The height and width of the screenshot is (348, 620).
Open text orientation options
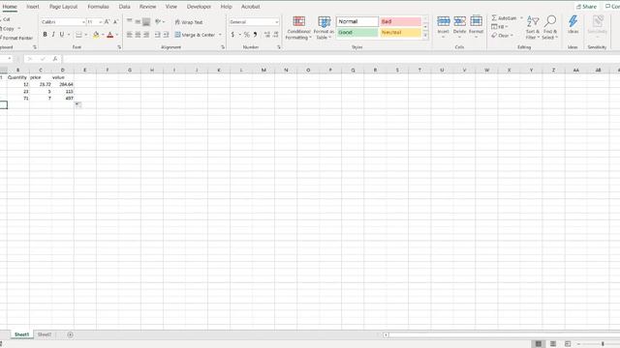(x=159, y=21)
